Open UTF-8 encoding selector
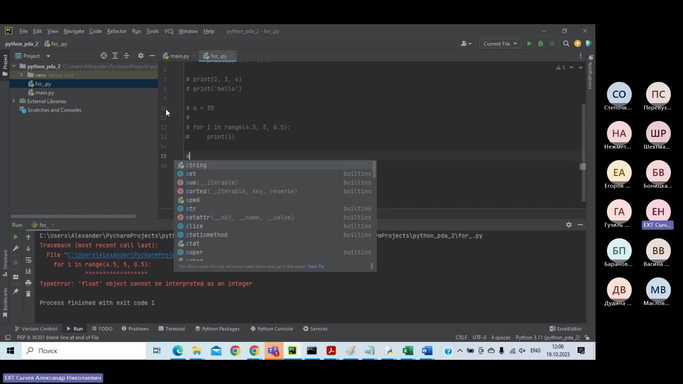Screen dimensions: 683x384 479,337
